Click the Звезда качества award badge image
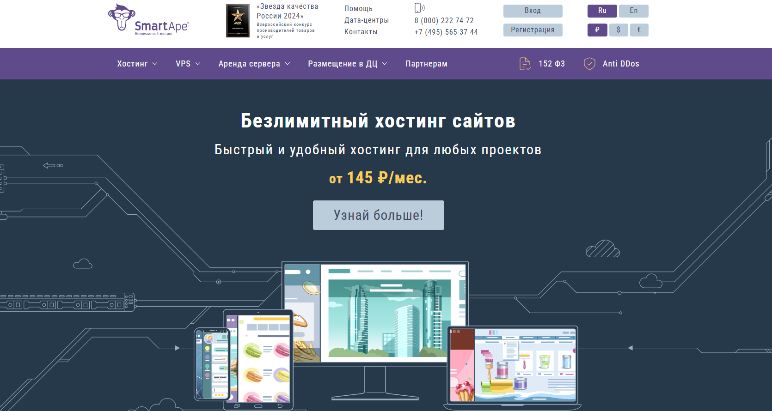772x411 pixels. pyautogui.click(x=238, y=21)
